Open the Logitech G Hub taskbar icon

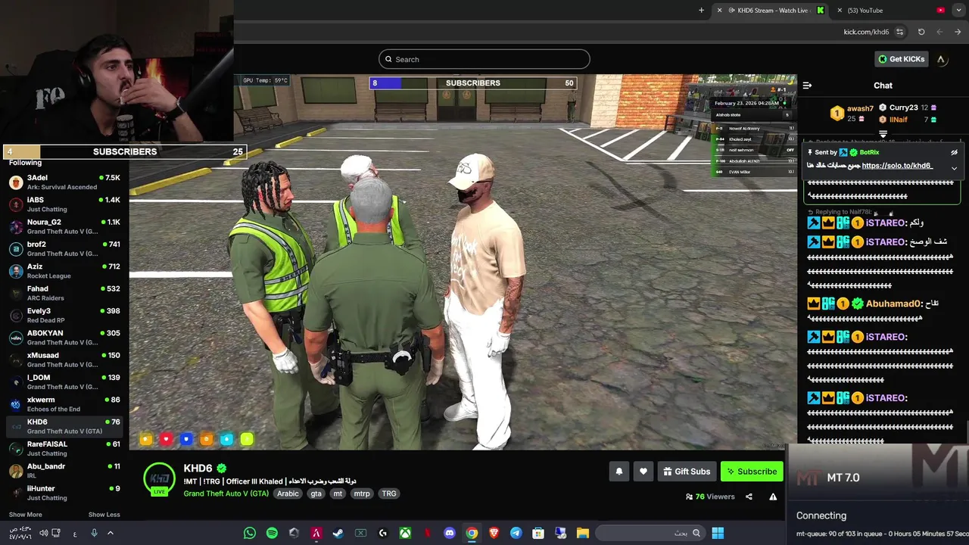click(383, 533)
